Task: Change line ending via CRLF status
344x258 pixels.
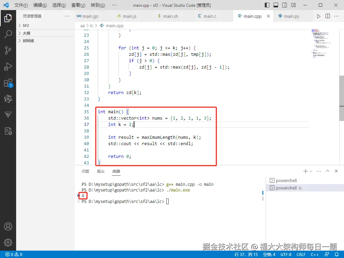Action: pos(301,255)
